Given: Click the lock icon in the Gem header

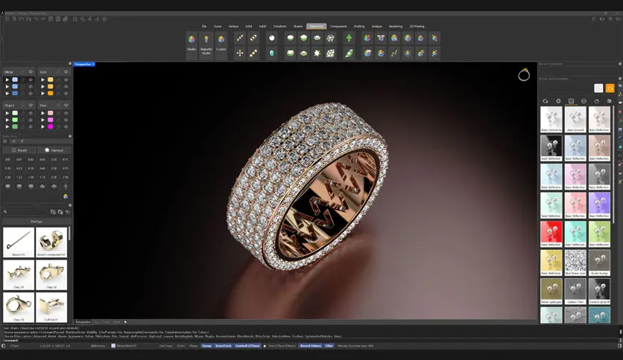Looking at the screenshot, I should point(58,71).
